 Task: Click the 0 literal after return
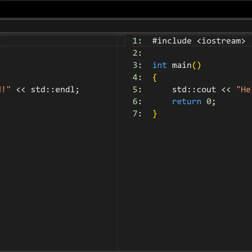(209, 102)
